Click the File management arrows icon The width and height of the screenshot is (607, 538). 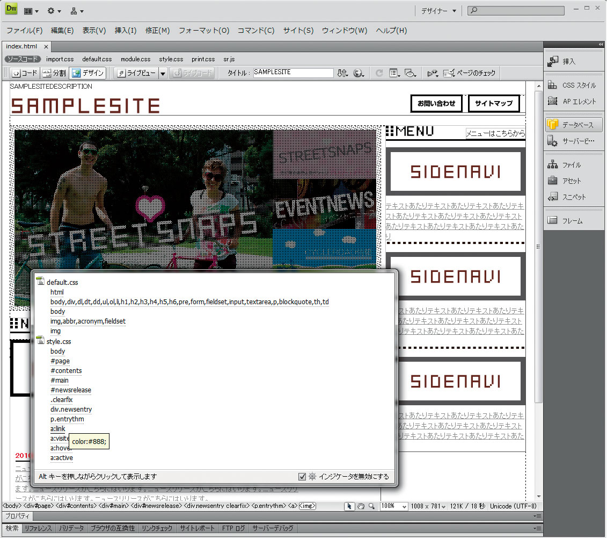[x=342, y=73]
